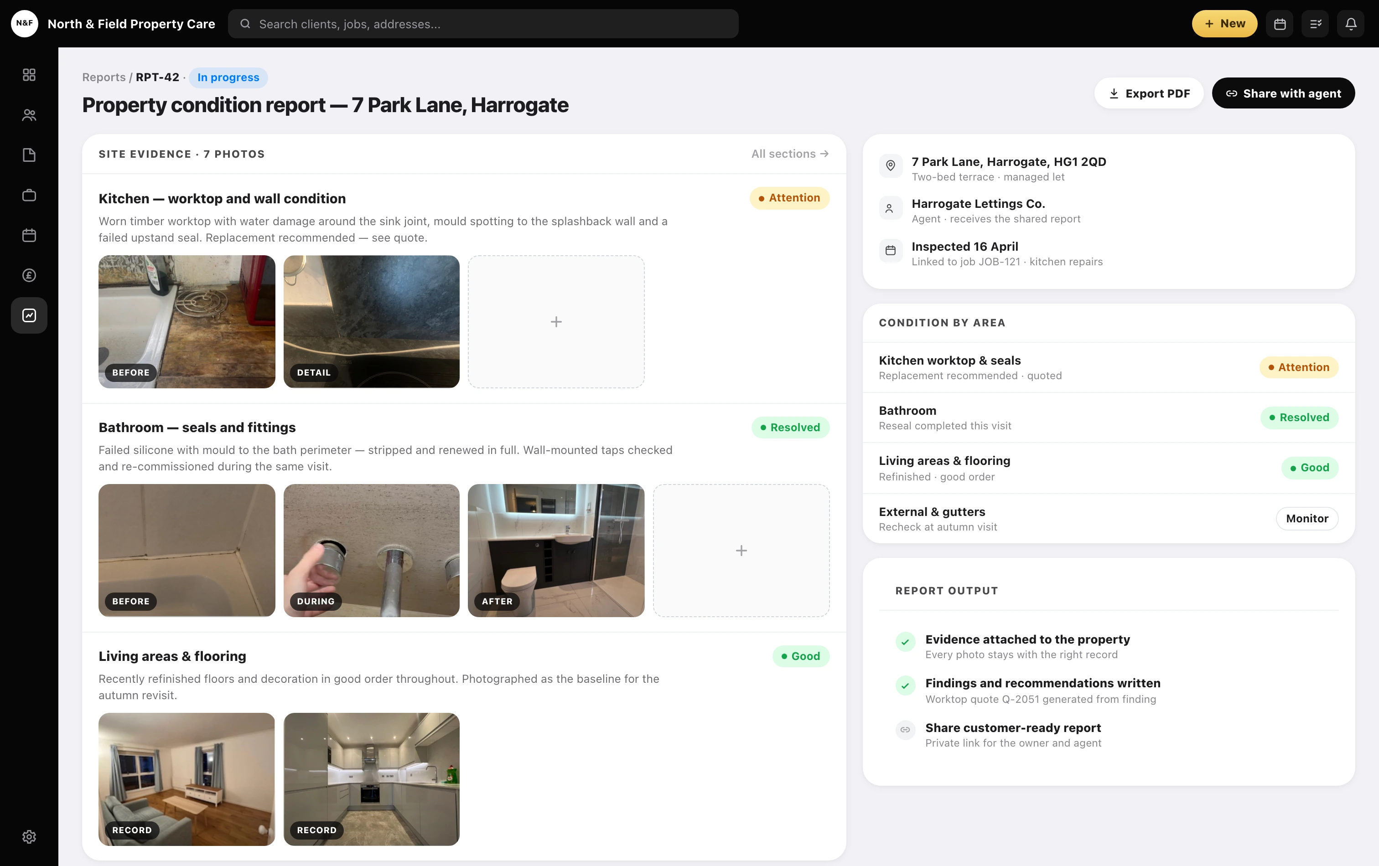Open the documents page icon in sidebar
Viewport: 1379px width, 866px height.
29,155
